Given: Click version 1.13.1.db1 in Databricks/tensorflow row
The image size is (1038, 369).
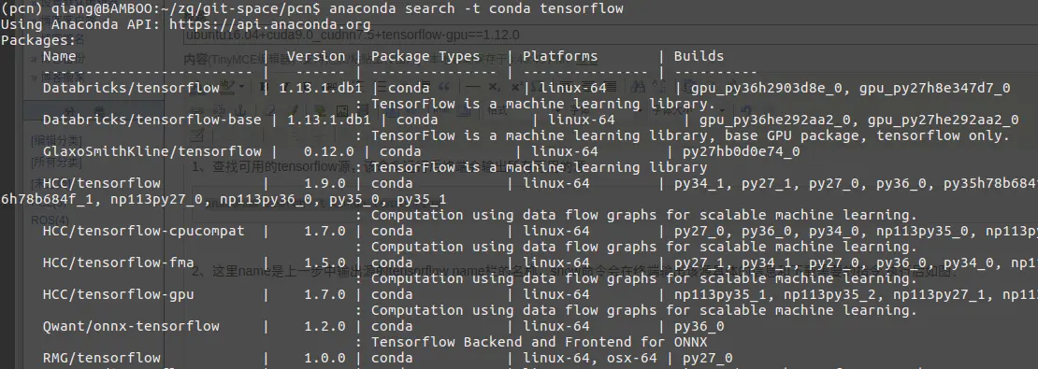Looking at the screenshot, I should [321, 88].
